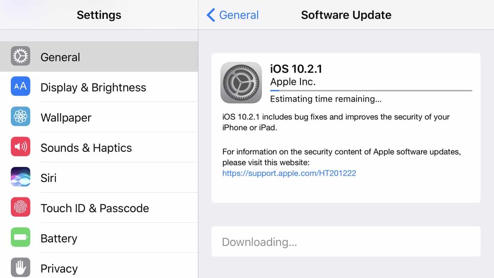Click the General gear icon in sidebar
The height and width of the screenshot is (278, 494).
click(x=20, y=56)
